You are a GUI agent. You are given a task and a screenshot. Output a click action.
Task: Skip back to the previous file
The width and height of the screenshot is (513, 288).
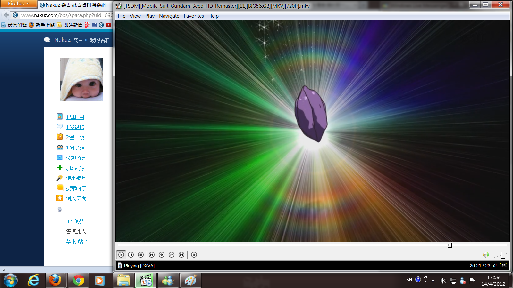pos(152,255)
